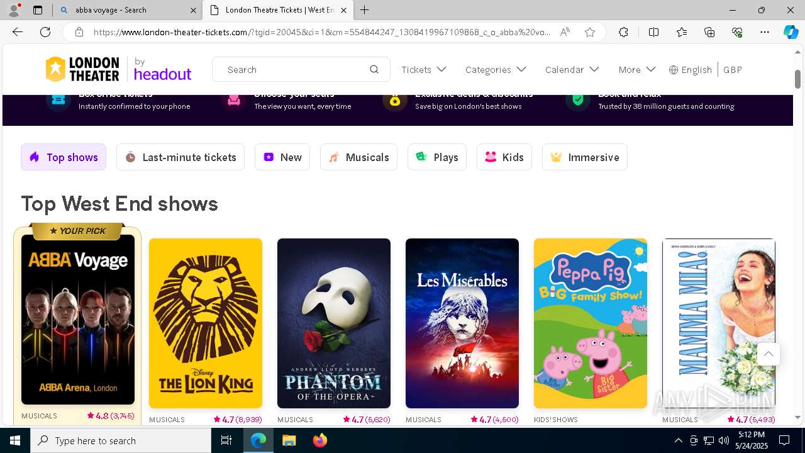Open Task View in the taskbar

click(x=226, y=440)
